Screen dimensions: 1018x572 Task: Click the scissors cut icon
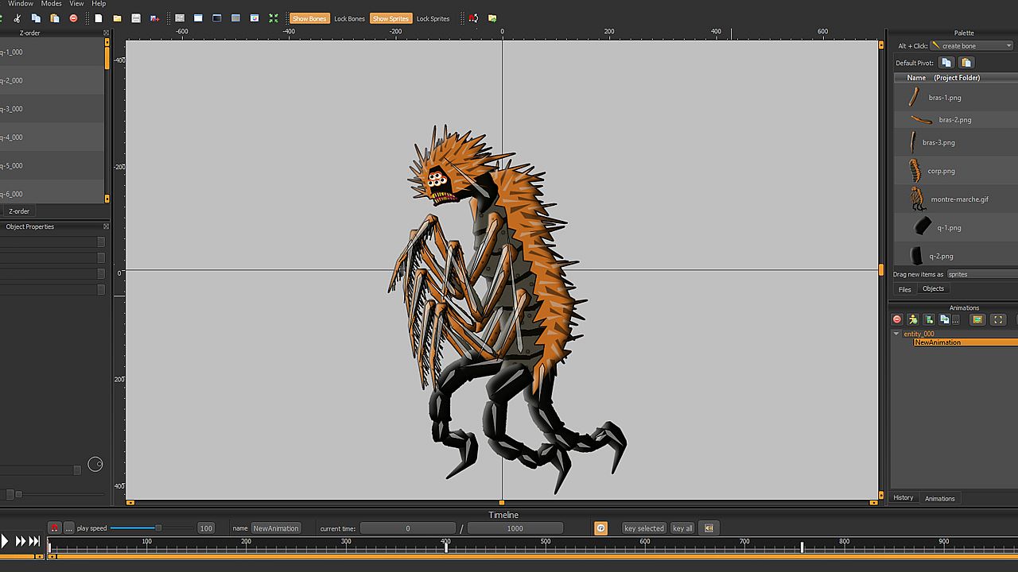click(x=17, y=18)
